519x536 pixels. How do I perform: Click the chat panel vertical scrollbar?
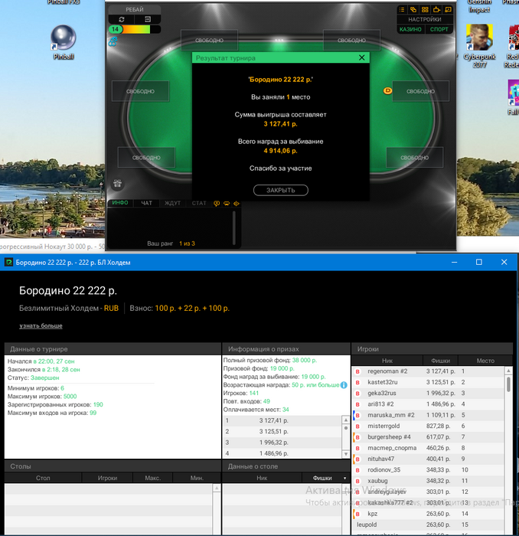(x=234, y=227)
